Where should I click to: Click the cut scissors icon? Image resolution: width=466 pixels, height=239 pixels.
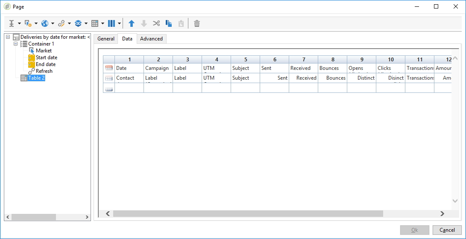tap(156, 23)
